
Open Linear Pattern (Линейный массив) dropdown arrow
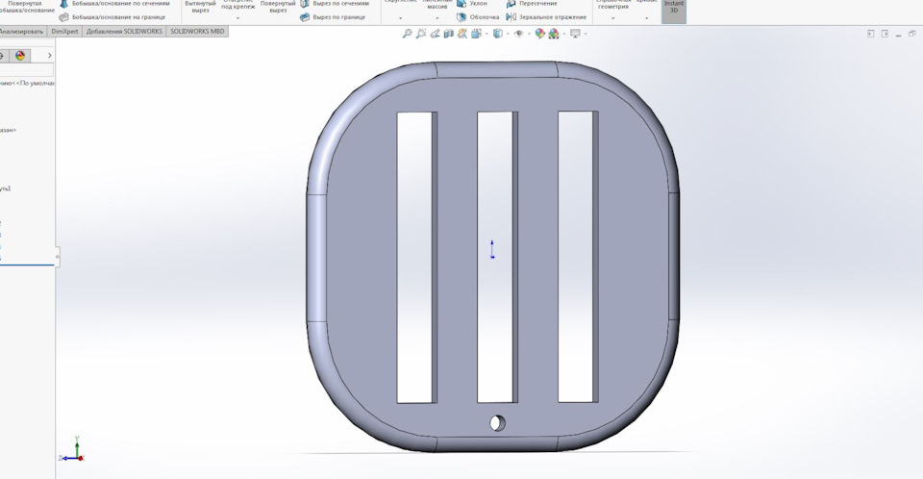[x=437, y=18]
